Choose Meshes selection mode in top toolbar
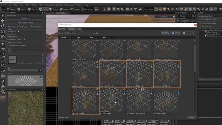222x125 pixels. (x=43, y=9)
